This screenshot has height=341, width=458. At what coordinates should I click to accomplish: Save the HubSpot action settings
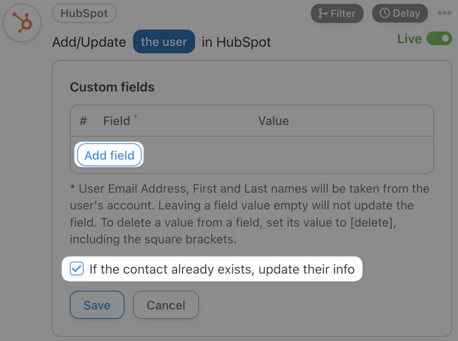(97, 305)
